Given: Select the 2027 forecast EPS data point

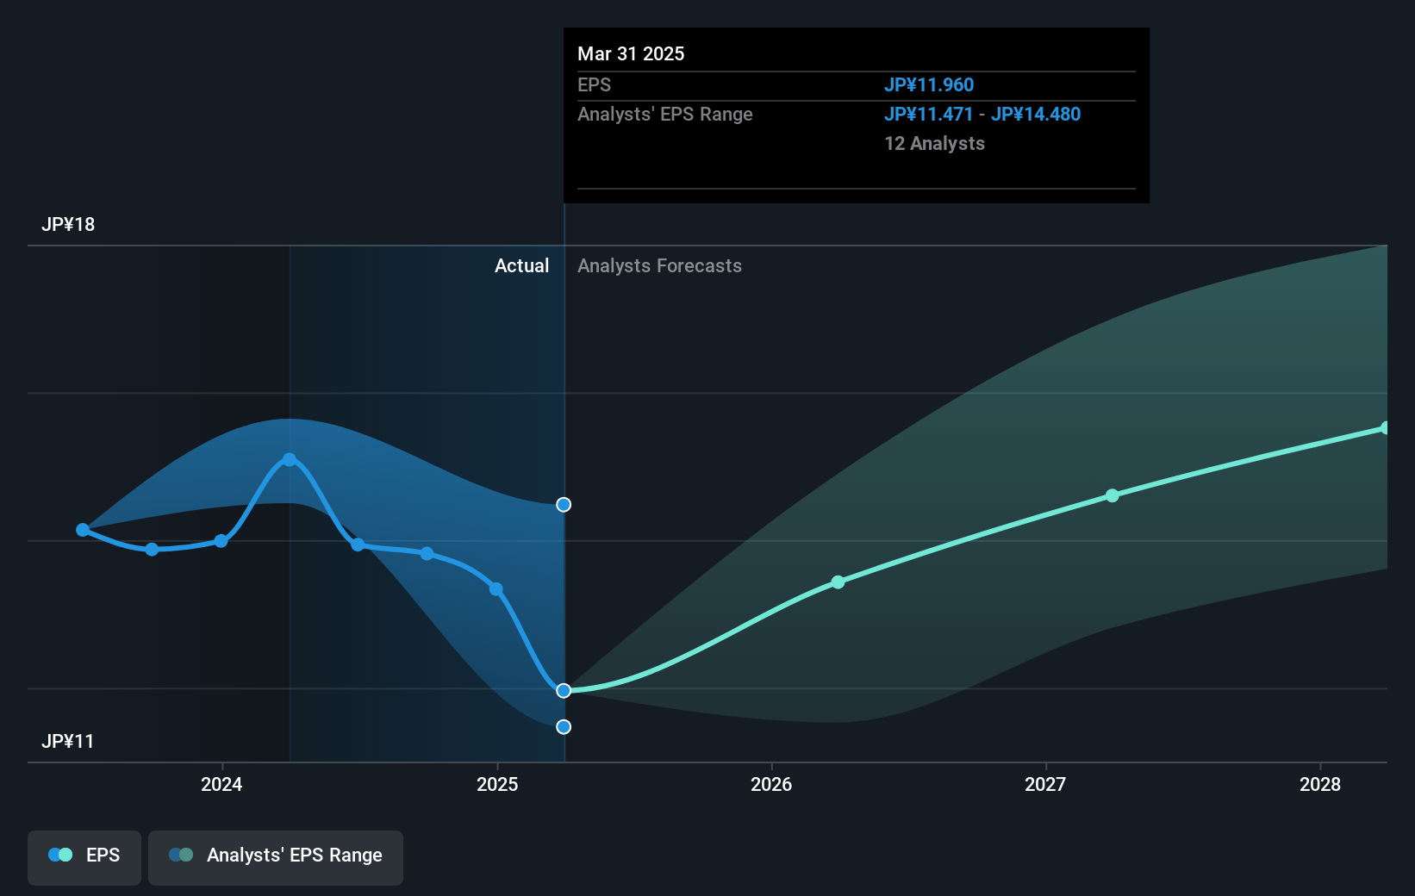Looking at the screenshot, I should 1113,495.
